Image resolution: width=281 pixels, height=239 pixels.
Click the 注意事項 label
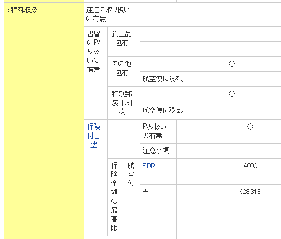coord(156,151)
